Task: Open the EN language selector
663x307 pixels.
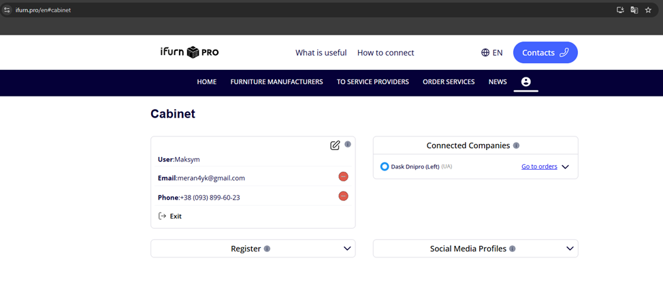Action: click(491, 52)
